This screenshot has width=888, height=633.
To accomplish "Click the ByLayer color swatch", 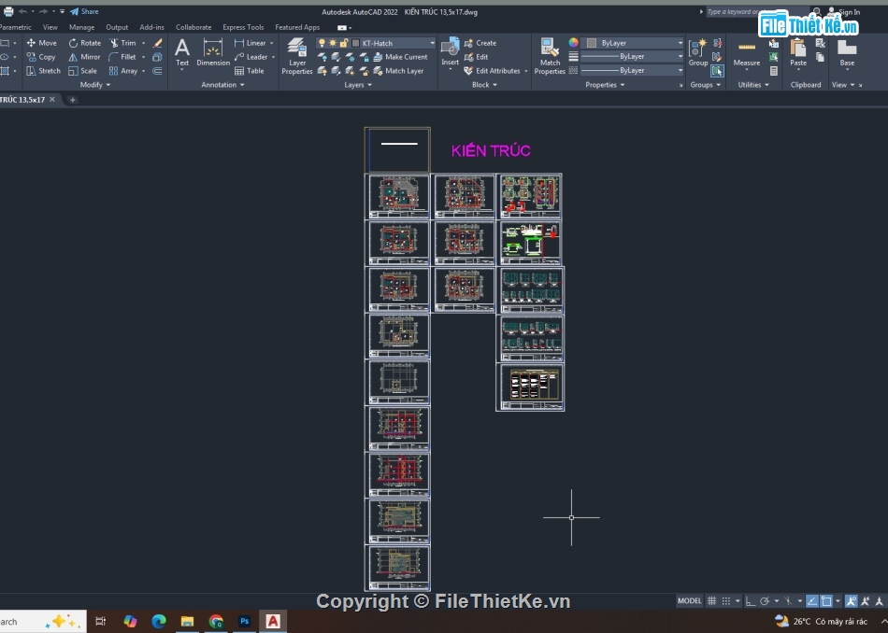I will [591, 43].
